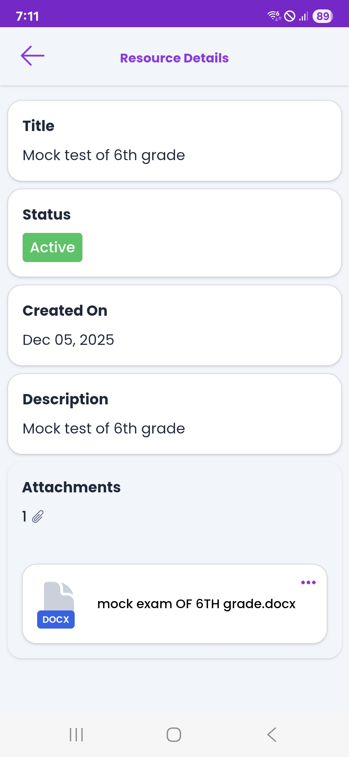Tap the Description text field card
The height and width of the screenshot is (757, 349).
coord(174,414)
